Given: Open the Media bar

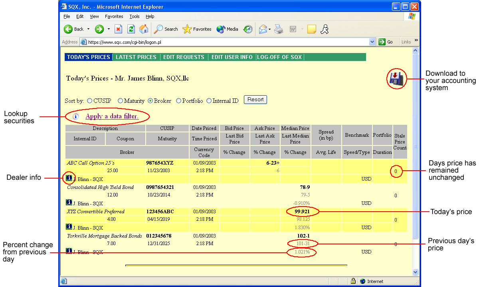Looking at the screenshot, I should (228, 29).
